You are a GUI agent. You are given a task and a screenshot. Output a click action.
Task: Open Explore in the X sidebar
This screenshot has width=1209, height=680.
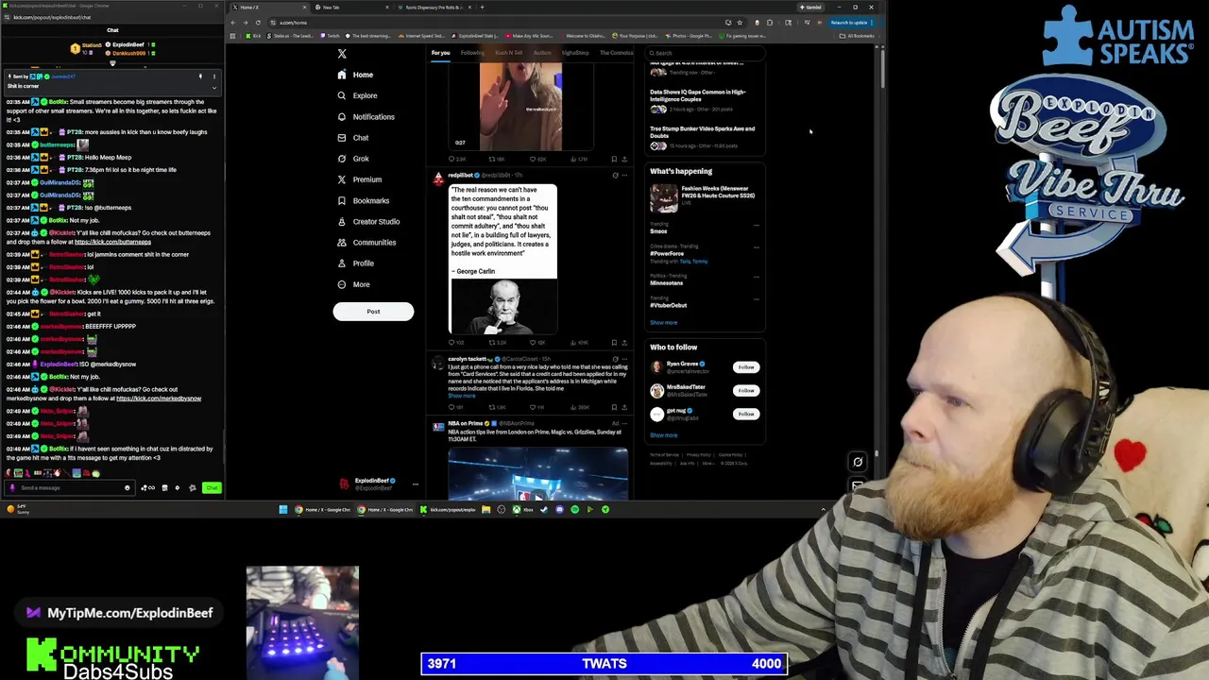[x=357, y=95]
